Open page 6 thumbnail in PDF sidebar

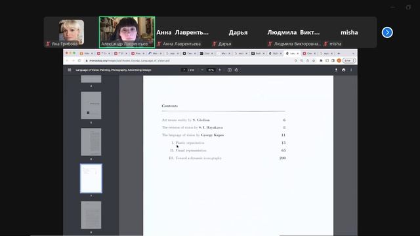click(91, 142)
